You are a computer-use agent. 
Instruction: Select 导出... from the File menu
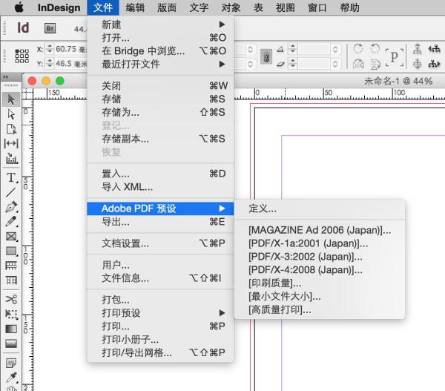pos(116,221)
